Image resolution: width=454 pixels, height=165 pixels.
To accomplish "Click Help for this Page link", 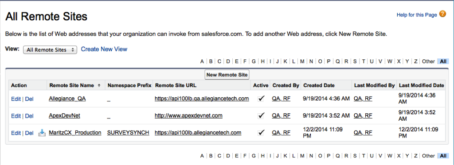I will 417,15.
